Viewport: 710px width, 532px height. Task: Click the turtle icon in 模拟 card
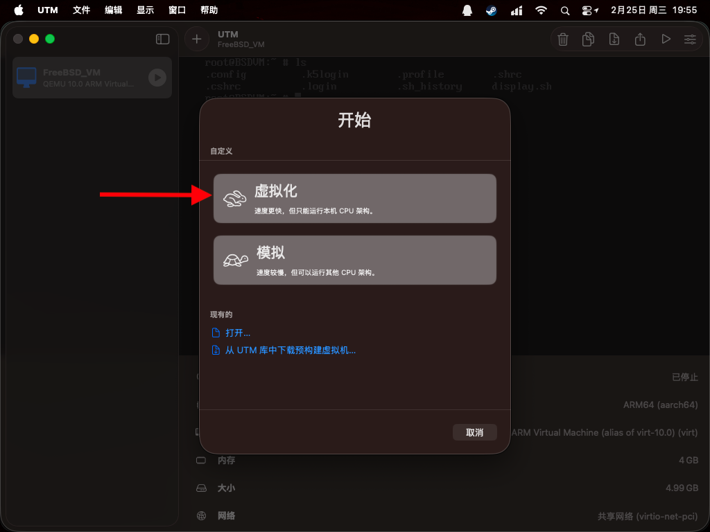click(x=236, y=260)
